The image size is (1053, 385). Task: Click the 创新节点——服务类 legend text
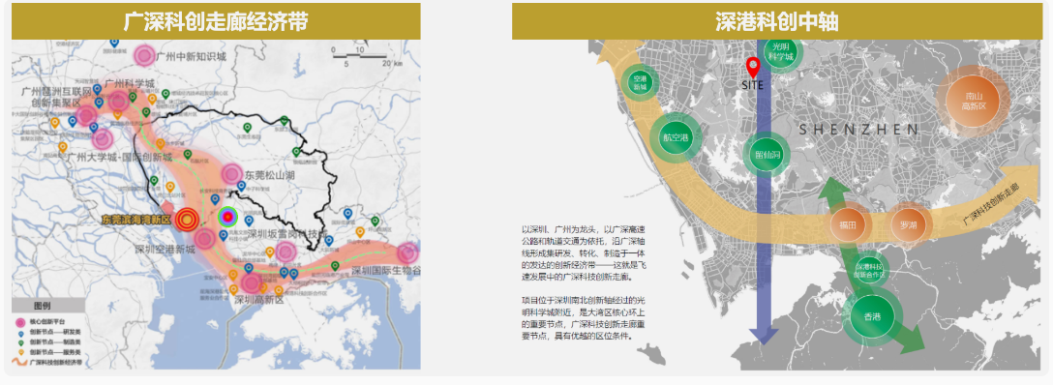[56, 352]
